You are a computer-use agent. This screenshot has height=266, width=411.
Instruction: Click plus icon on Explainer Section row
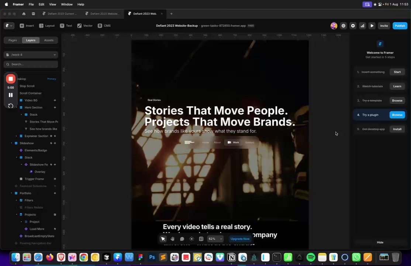pyautogui.click(x=55, y=136)
